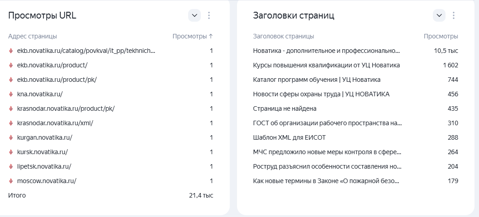The image size is (479, 217).
Task: Open the ekb.novatika.ru/product/pk/ link
Action: tap(57, 80)
